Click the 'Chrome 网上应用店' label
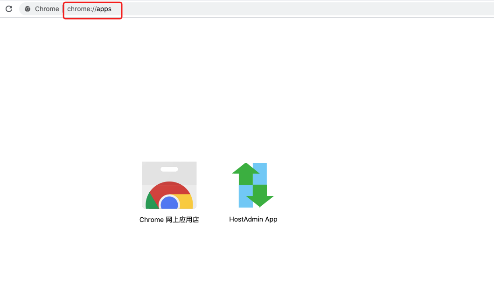Screen dimensions: 494x296 (169, 220)
